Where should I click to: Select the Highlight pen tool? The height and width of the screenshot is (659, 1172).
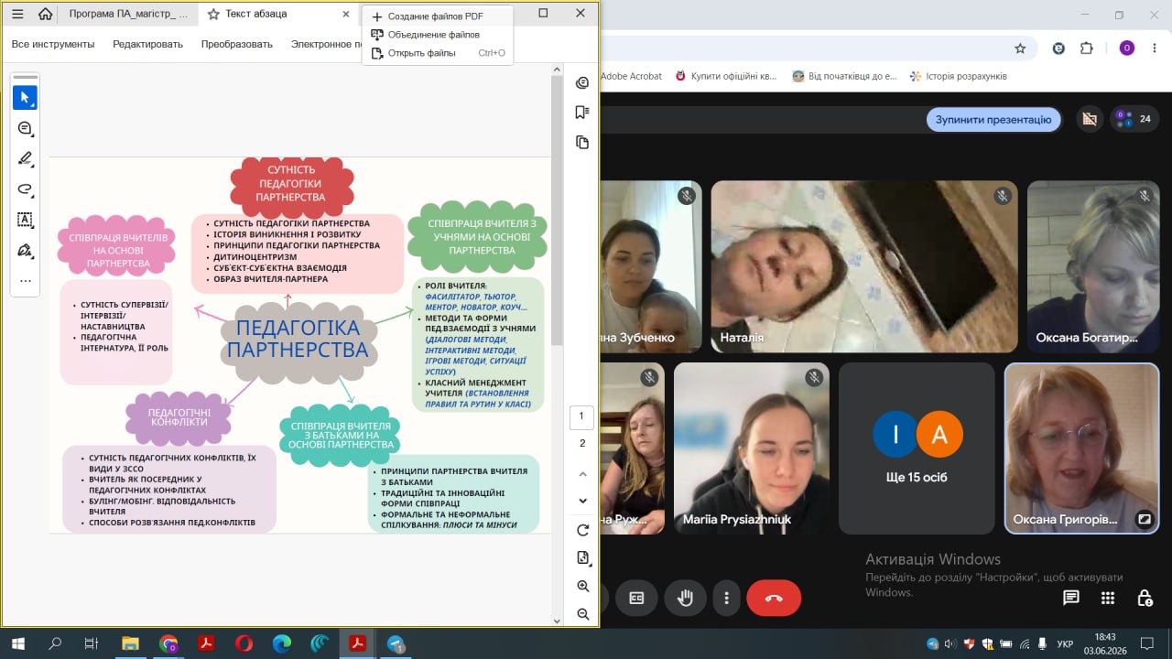[x=25, y=158]
